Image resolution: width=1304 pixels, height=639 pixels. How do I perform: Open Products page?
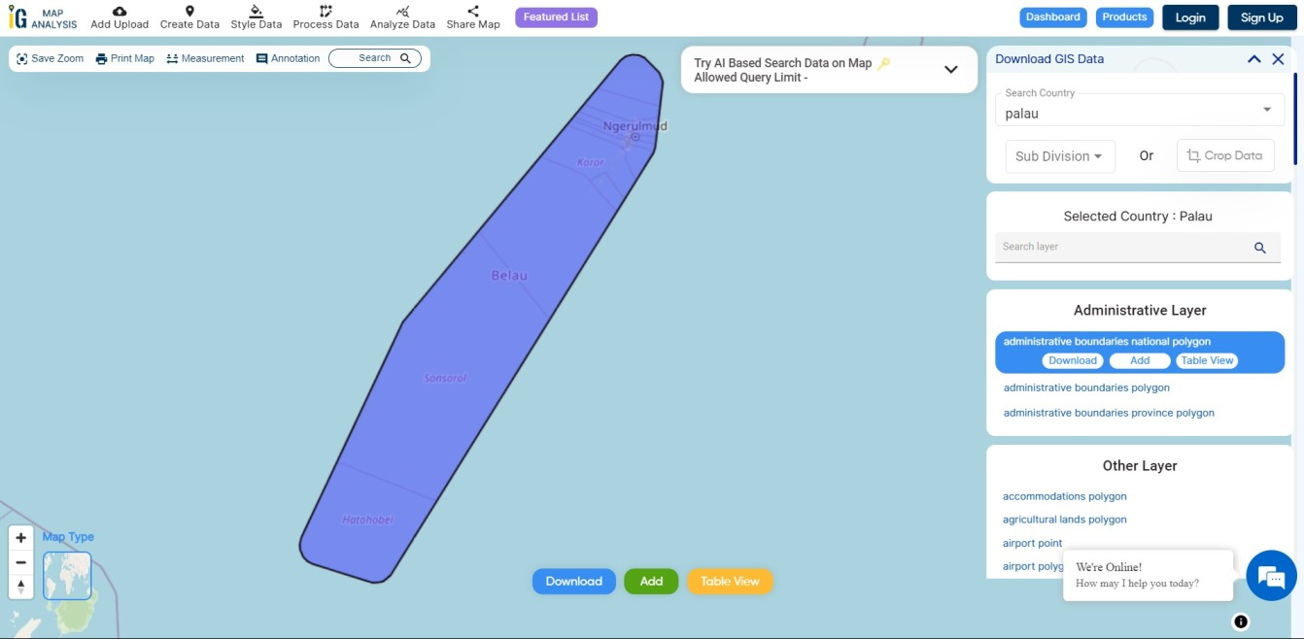click(1124, 17)
